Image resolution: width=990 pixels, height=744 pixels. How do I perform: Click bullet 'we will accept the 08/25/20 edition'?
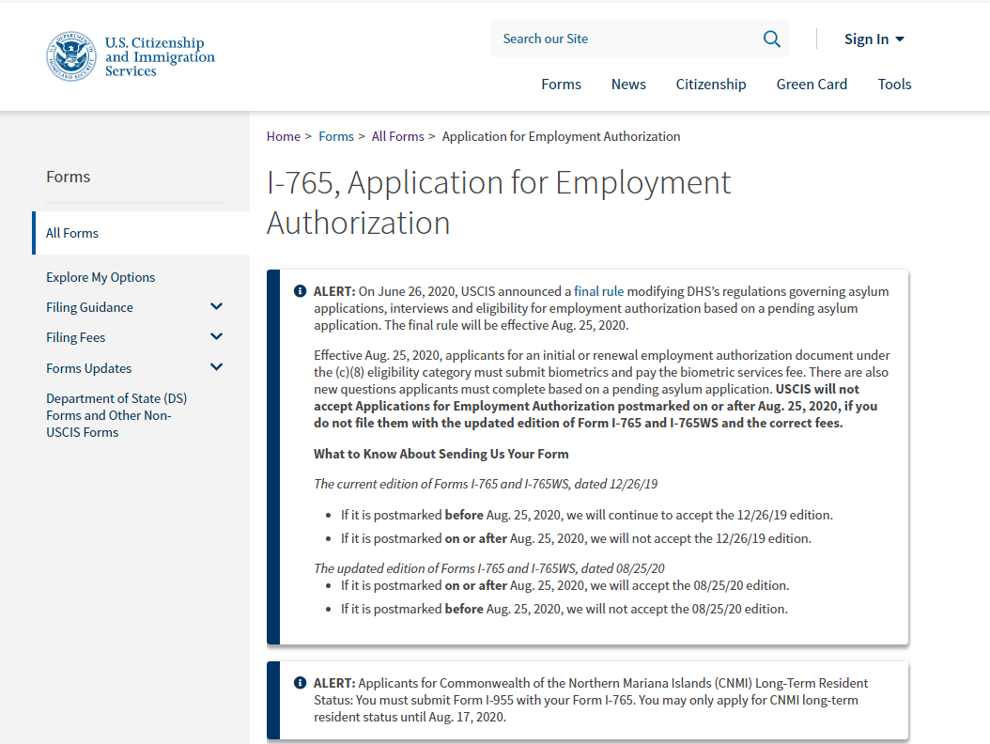(565, 585)
